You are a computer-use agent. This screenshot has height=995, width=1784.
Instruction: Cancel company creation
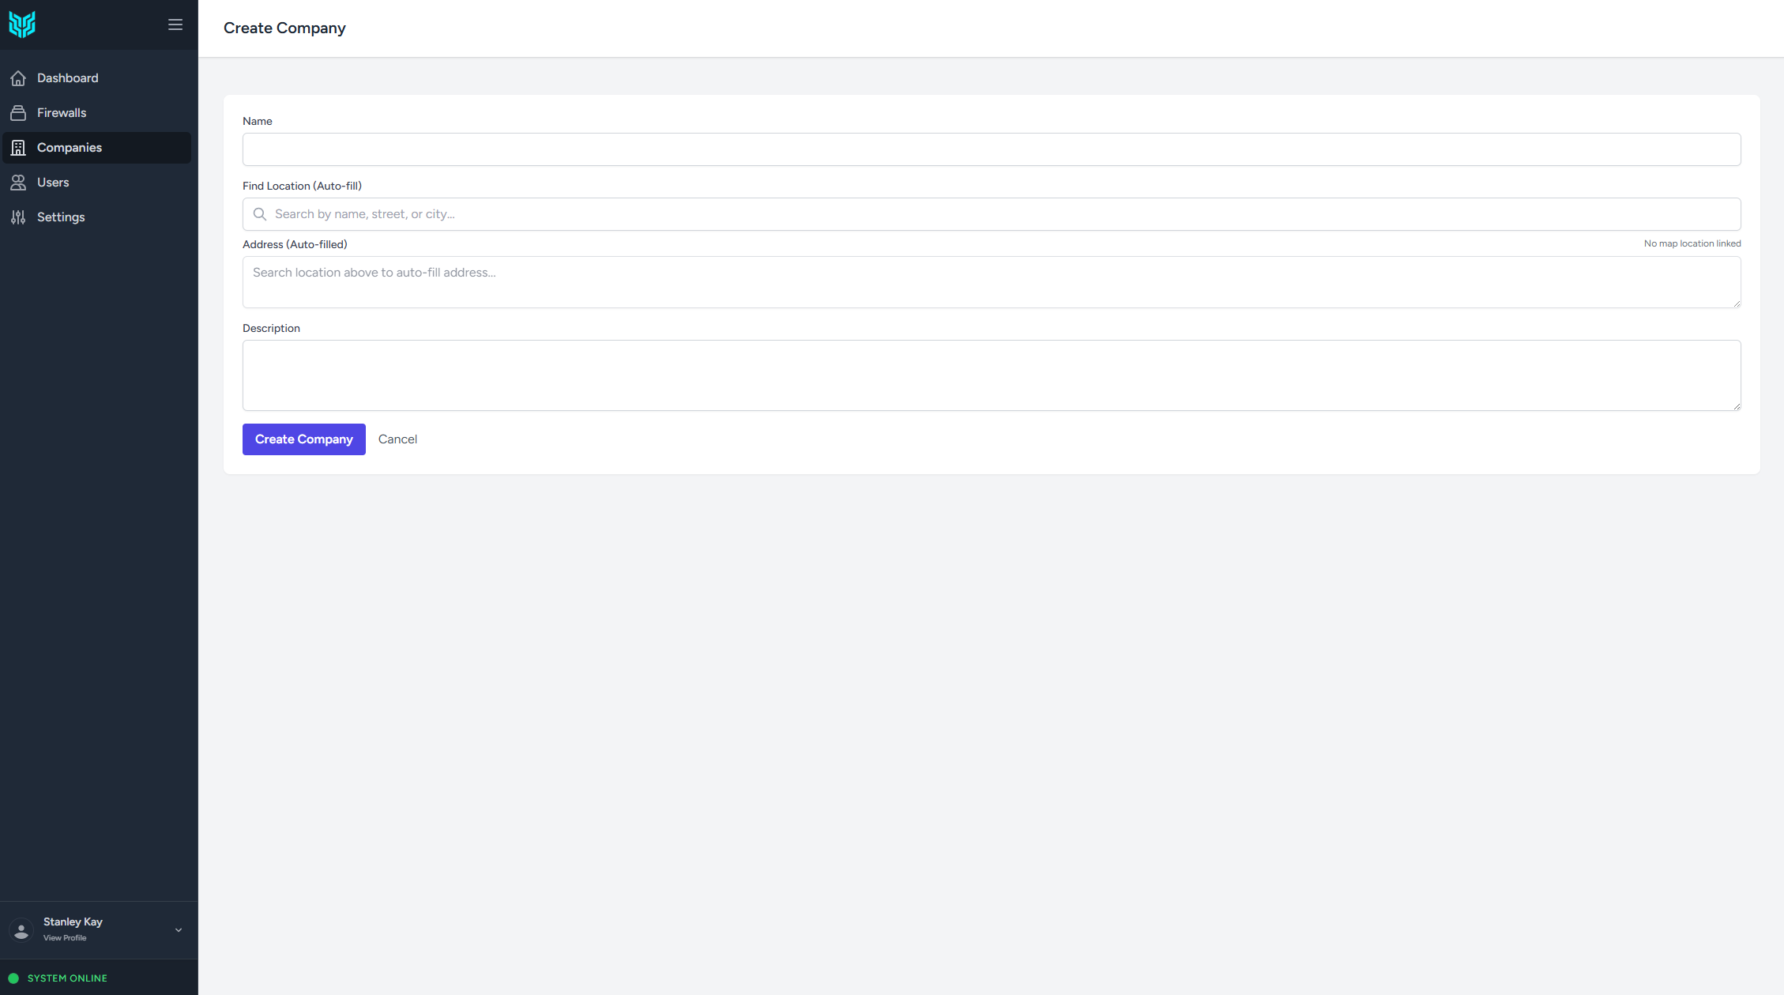point(397,439)
